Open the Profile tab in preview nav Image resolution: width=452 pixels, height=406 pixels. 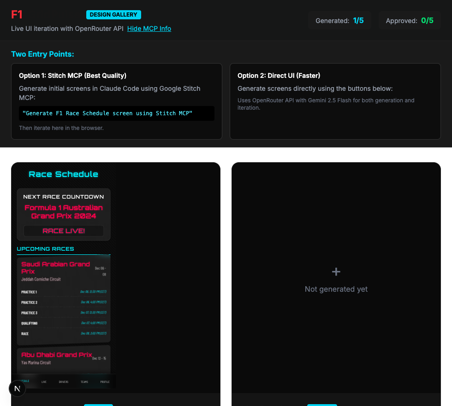[x=105, y=382]
